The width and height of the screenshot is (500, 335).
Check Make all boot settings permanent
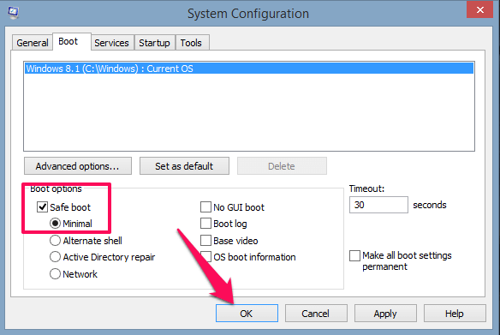click(354, 255)
